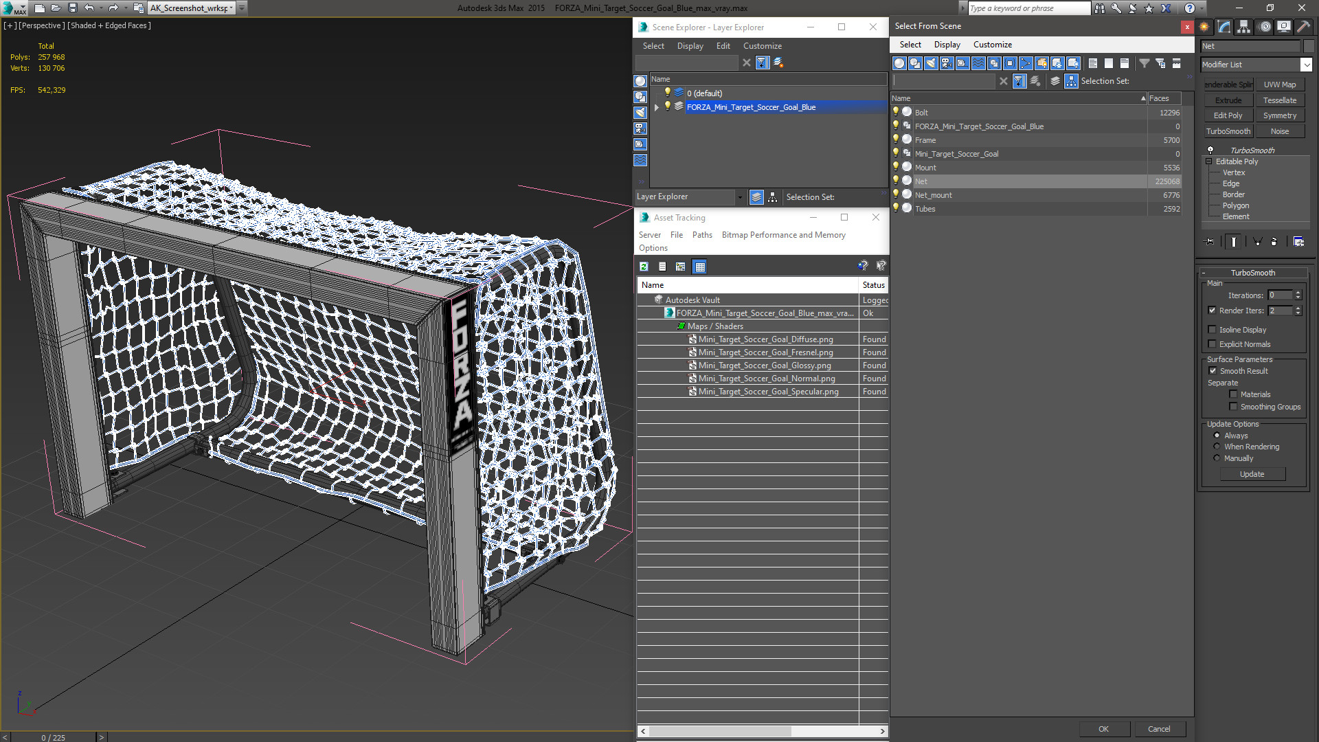This screenshot has width=1319, height=742.
Task: Click Select Invert icon in Select From Scene
Action: pos(1125,63)
